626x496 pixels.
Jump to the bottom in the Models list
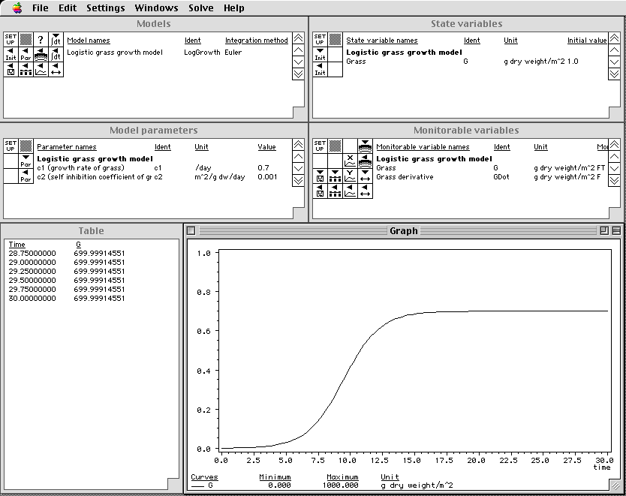click(298, 74)
